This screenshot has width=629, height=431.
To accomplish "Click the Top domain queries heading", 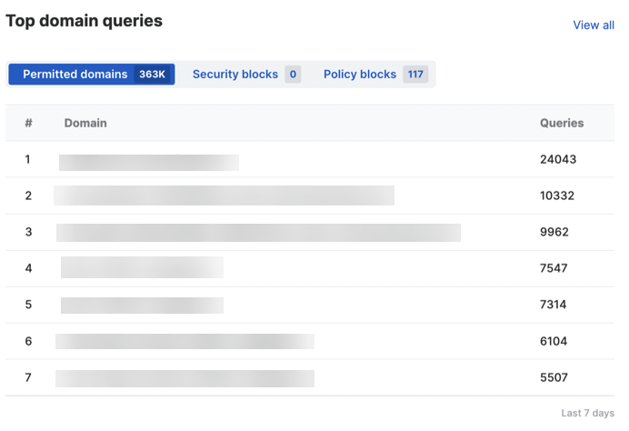I will click(x=84, y=21).
